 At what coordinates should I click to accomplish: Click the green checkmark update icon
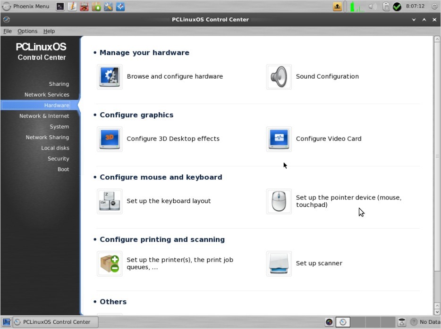coord(397,7)
